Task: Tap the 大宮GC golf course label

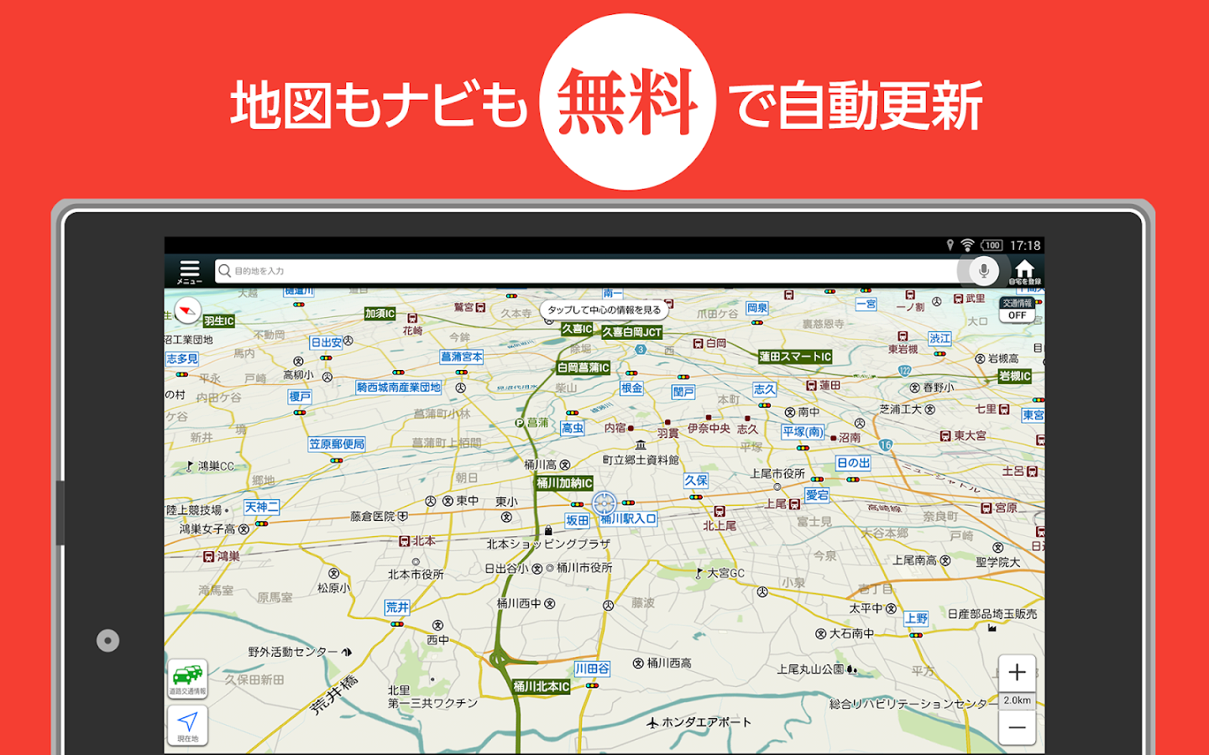Action: click(720, 573)
